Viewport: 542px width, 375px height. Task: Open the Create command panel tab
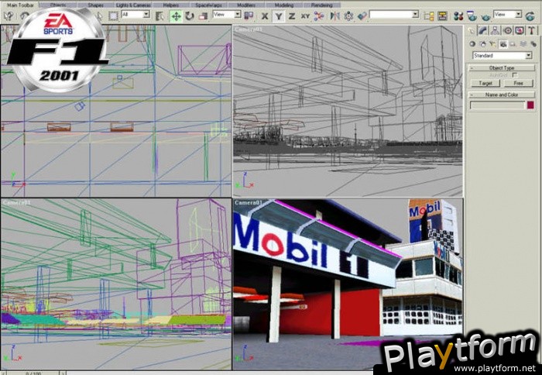[x=471, y=30]
